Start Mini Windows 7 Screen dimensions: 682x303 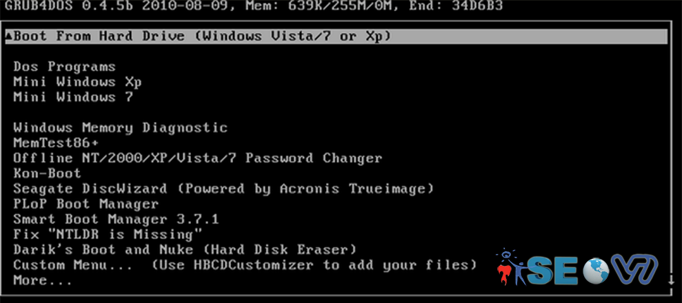73,97
